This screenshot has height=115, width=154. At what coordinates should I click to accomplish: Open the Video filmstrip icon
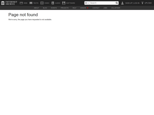(42, 3)
